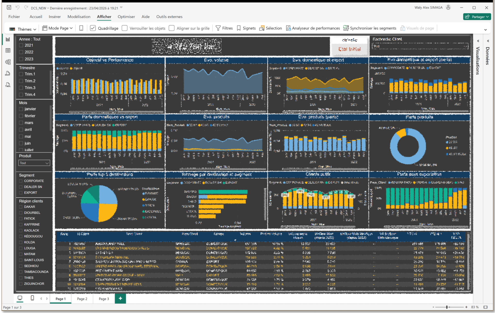Open TMDL view icon in sidebar
Image resolution: width=495 pixels, height=313 pixels.
[x=8, y=85]
